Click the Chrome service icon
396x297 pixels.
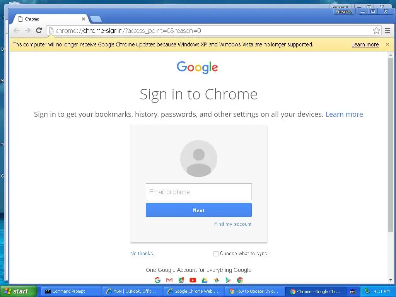click(x=240, y=280)
